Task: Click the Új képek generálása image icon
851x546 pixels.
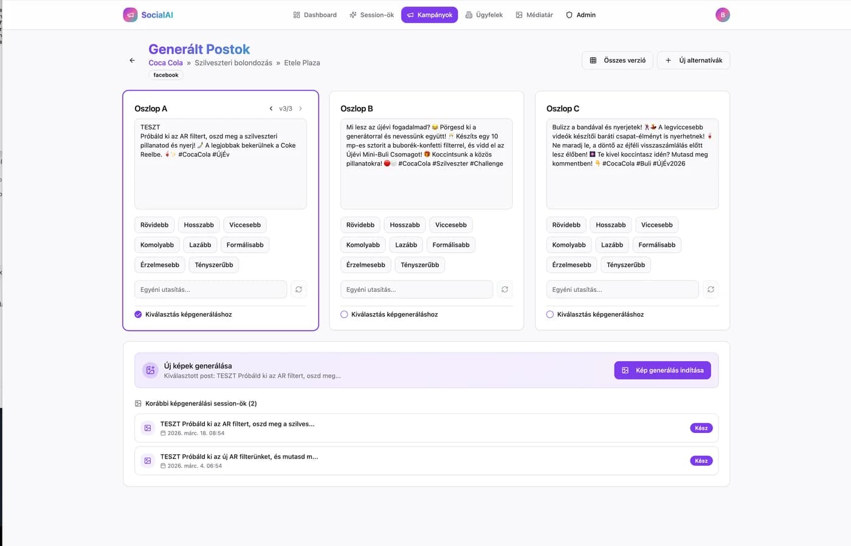Action: (151, 370)
